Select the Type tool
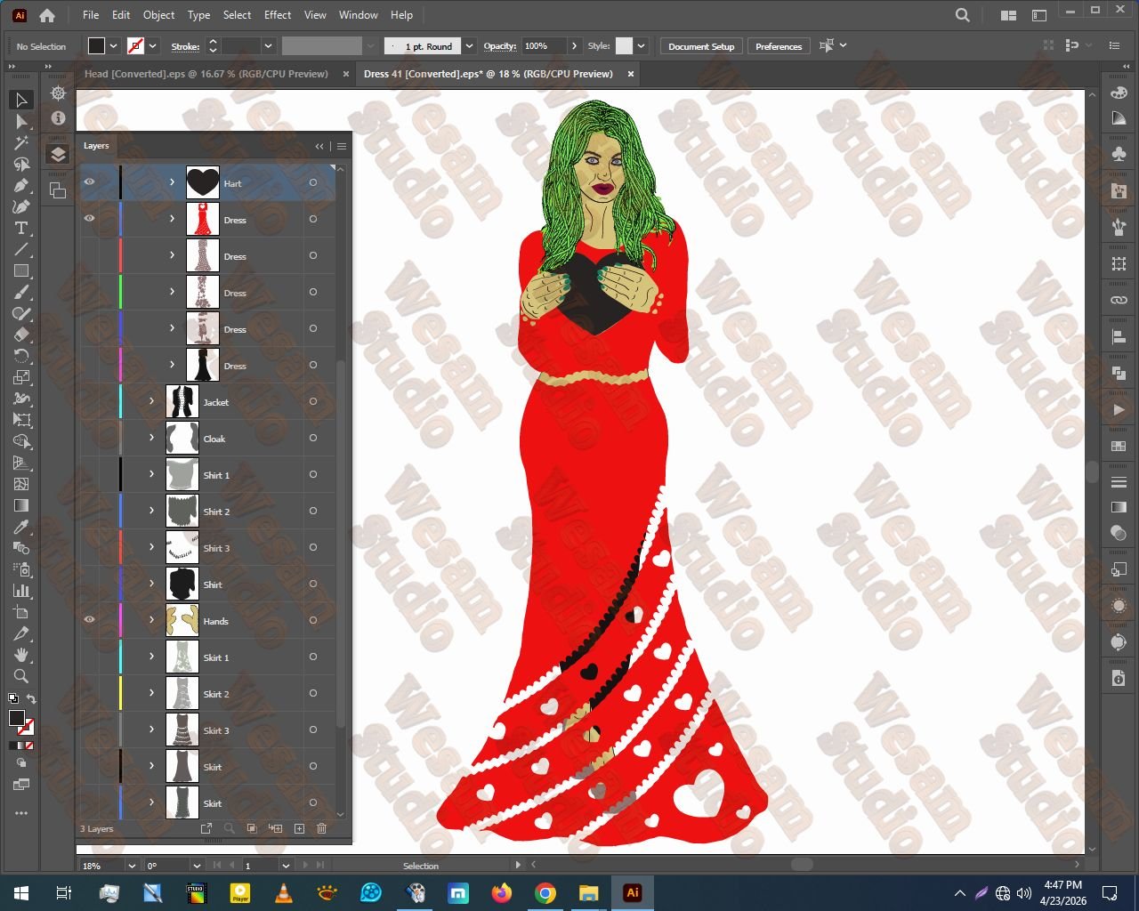The height and width of the screenshot is (911, 1139). point(21,228)
